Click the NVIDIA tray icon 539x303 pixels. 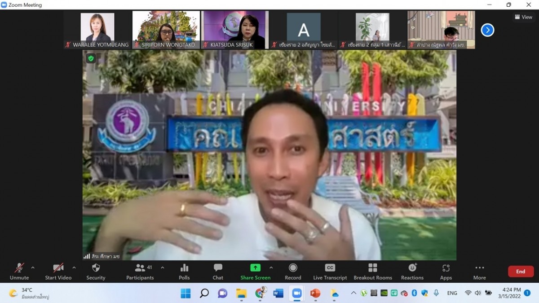coord(384,293)
